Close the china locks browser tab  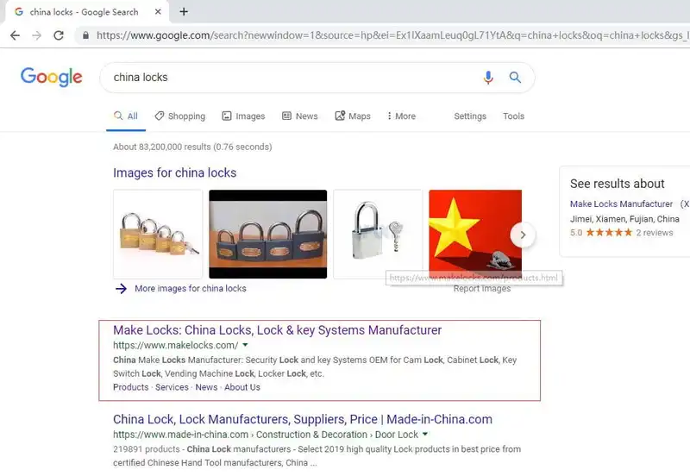158,12
